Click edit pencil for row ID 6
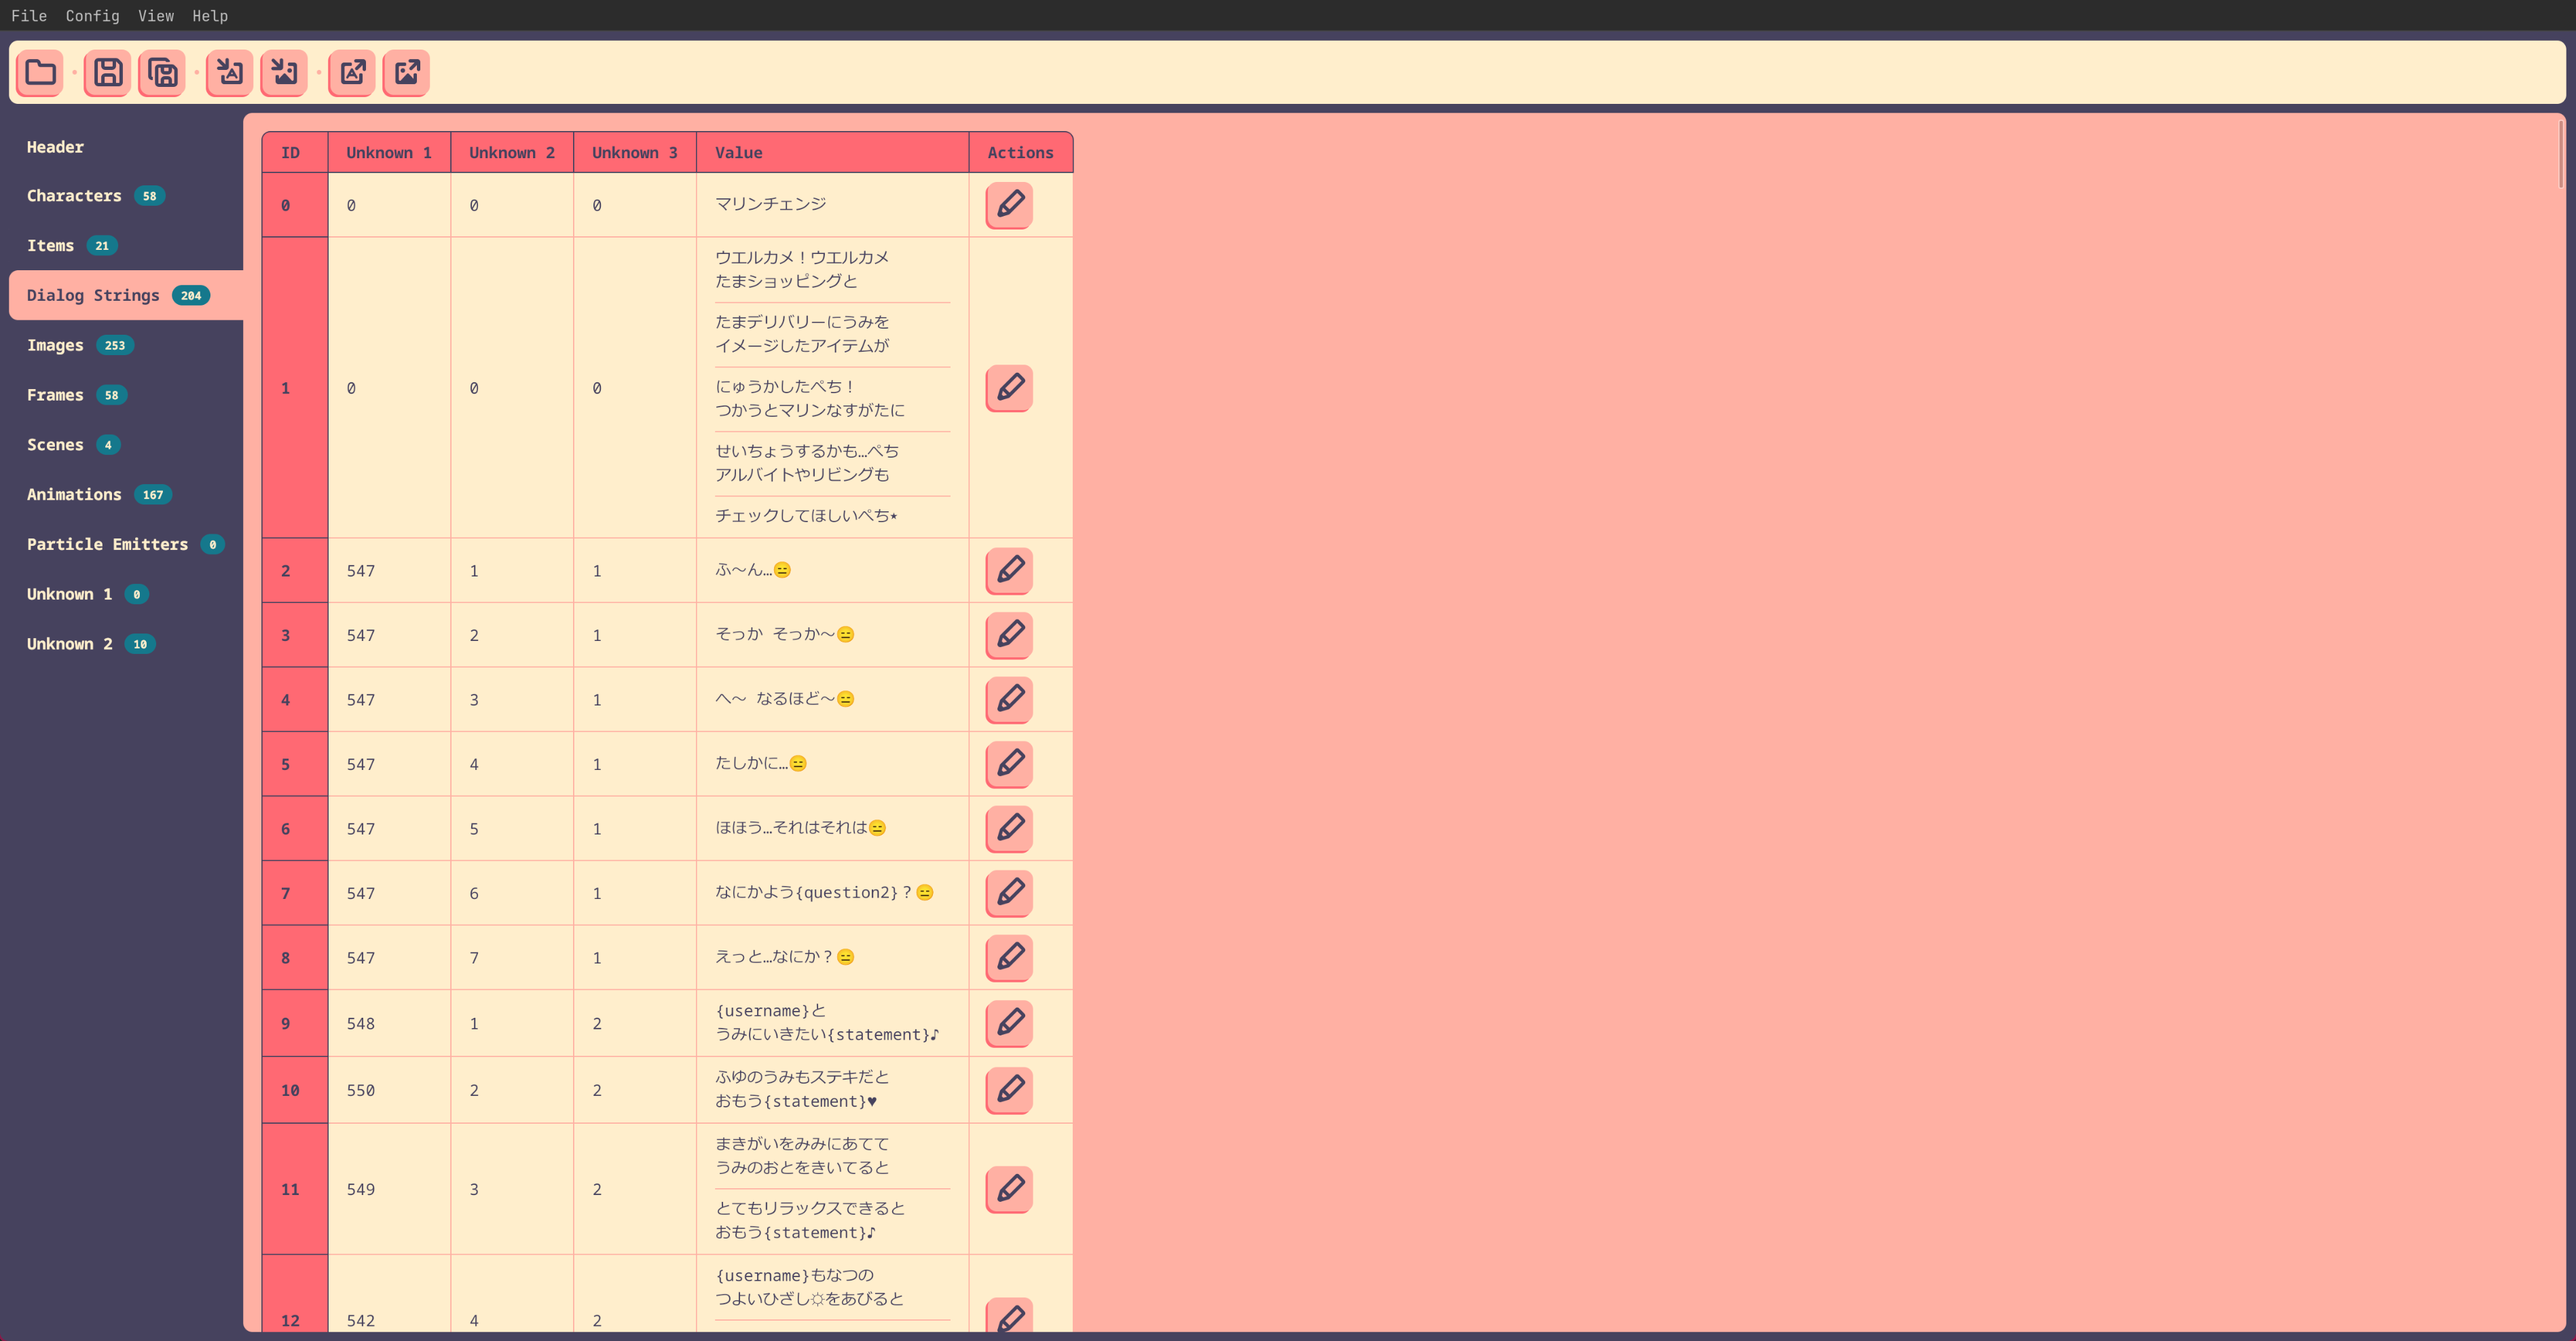Screen dimensions: 2576x1341 tap(1010, 828)
